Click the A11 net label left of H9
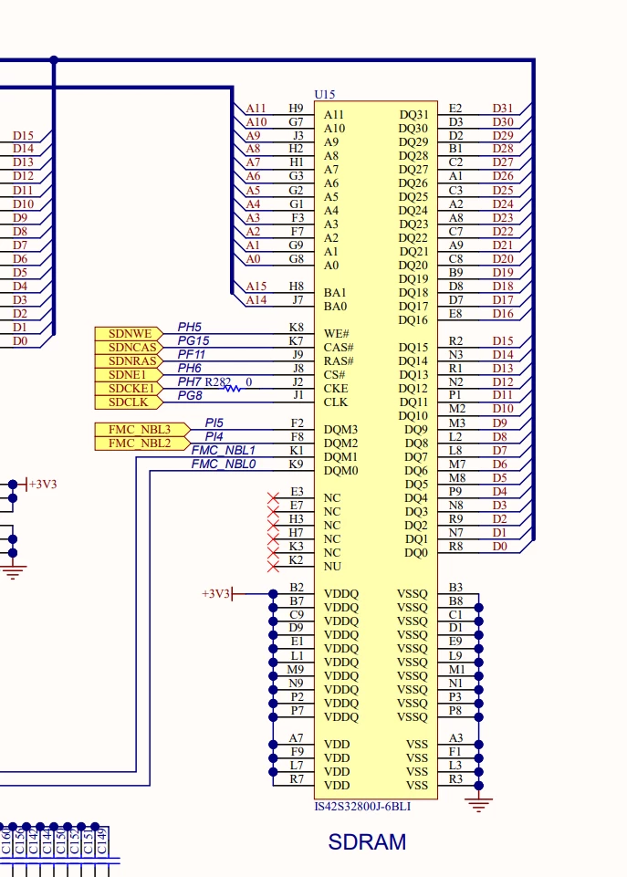This screenshot has height=877, width=627. (256, 108)
